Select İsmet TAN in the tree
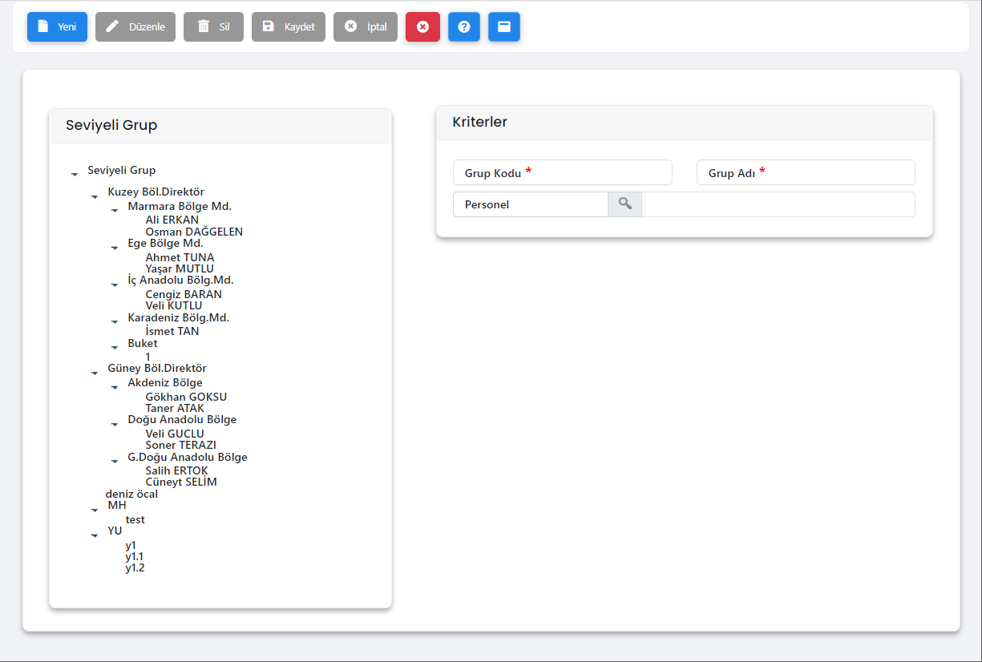982x662 pixels. [x=172, y=331]
